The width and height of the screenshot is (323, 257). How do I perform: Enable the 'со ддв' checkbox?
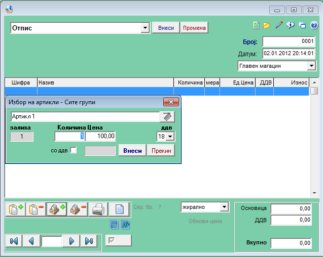click(x=74, y=150)
